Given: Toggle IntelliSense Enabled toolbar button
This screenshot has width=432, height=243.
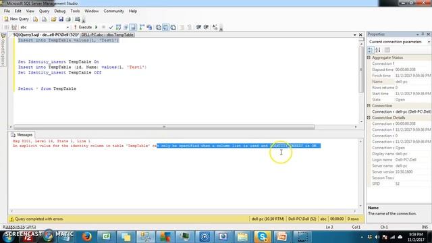Looking at the screenshot, I should 133,27.
